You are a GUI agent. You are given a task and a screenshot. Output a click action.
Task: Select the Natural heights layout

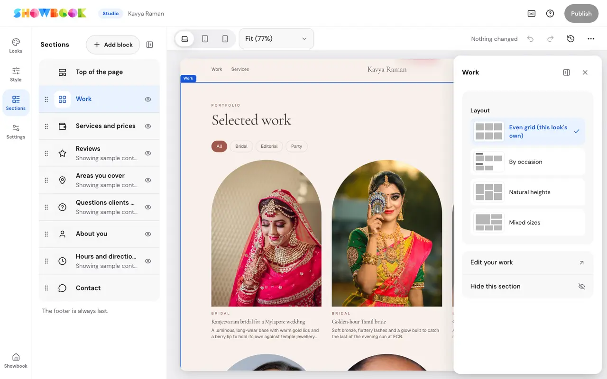tap(528, 192)
